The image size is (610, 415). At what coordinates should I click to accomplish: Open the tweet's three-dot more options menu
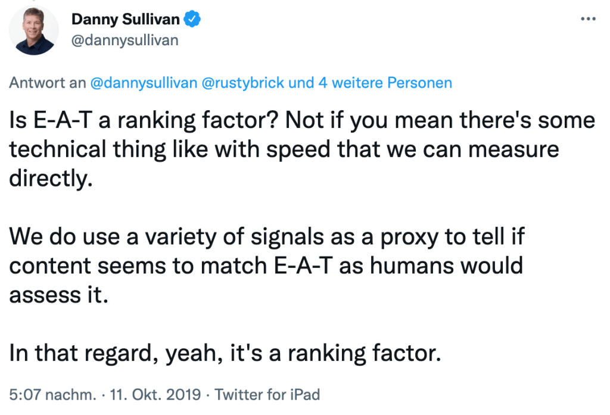pyautogui.click(x=587, y=19)
